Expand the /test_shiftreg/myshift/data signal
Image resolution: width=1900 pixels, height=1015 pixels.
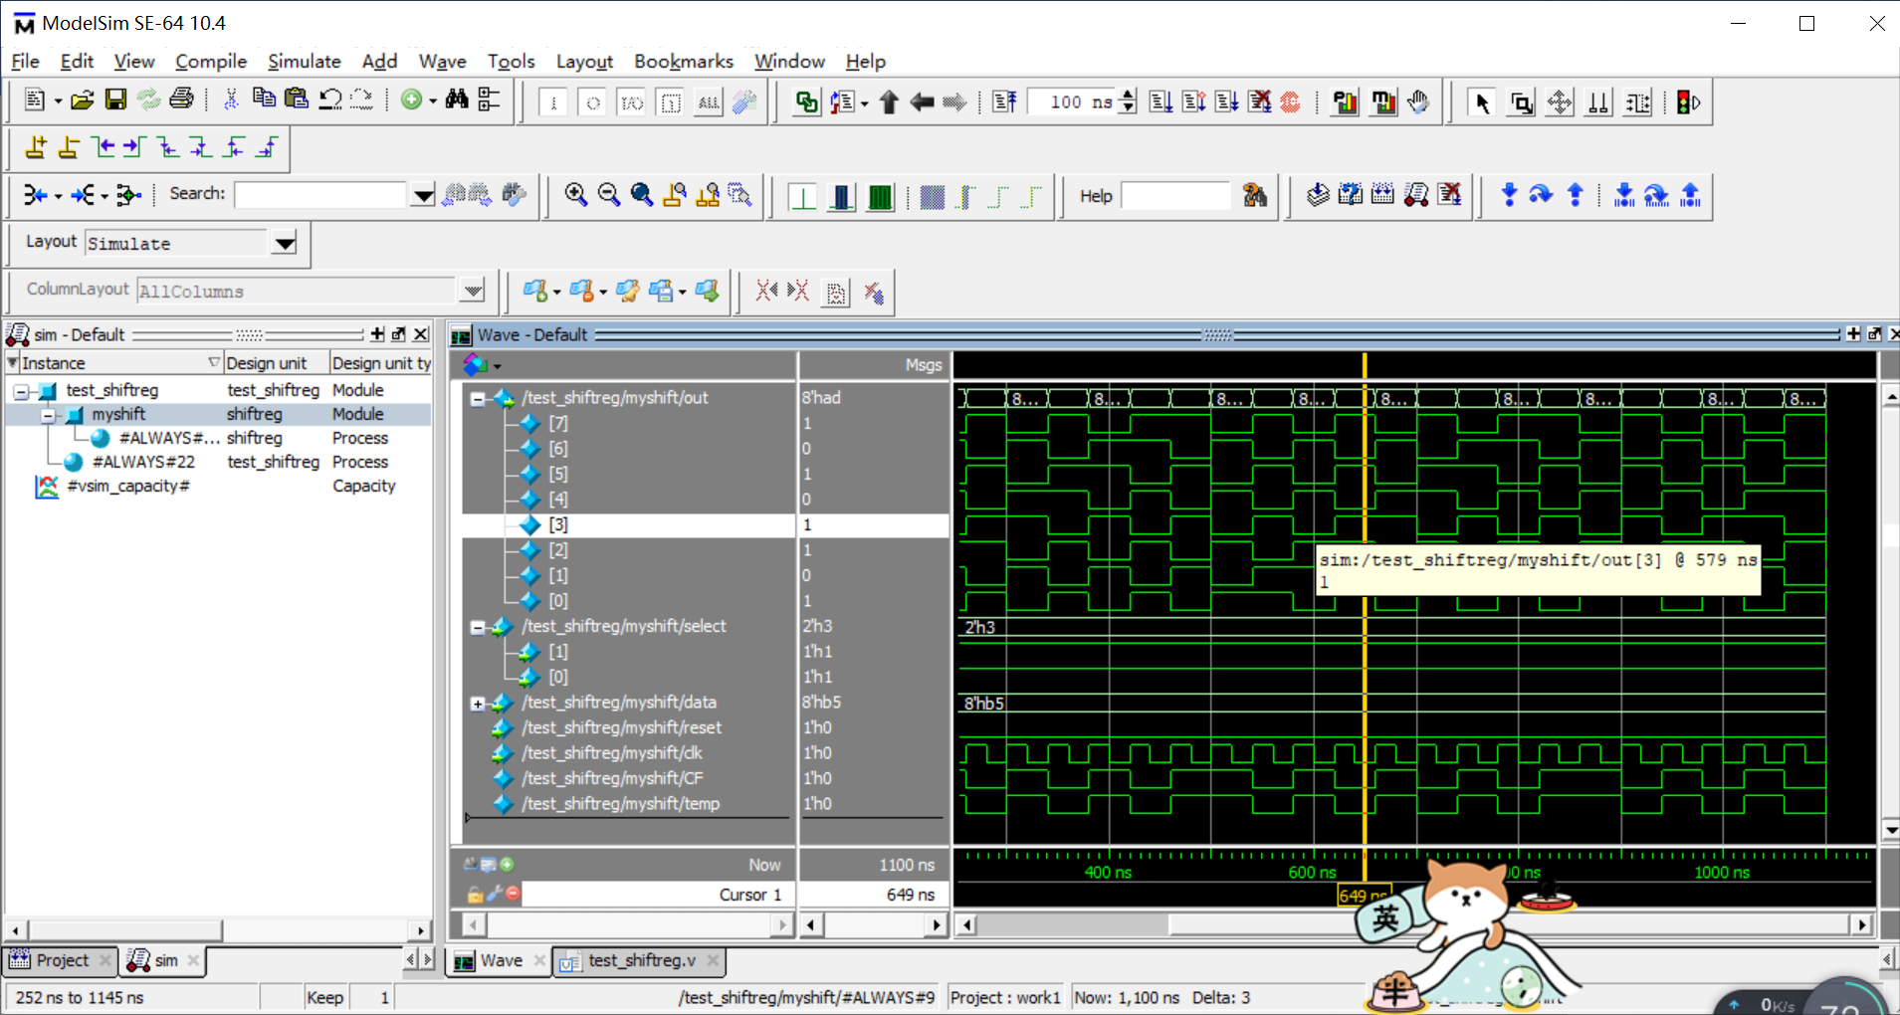coord(478,704)
